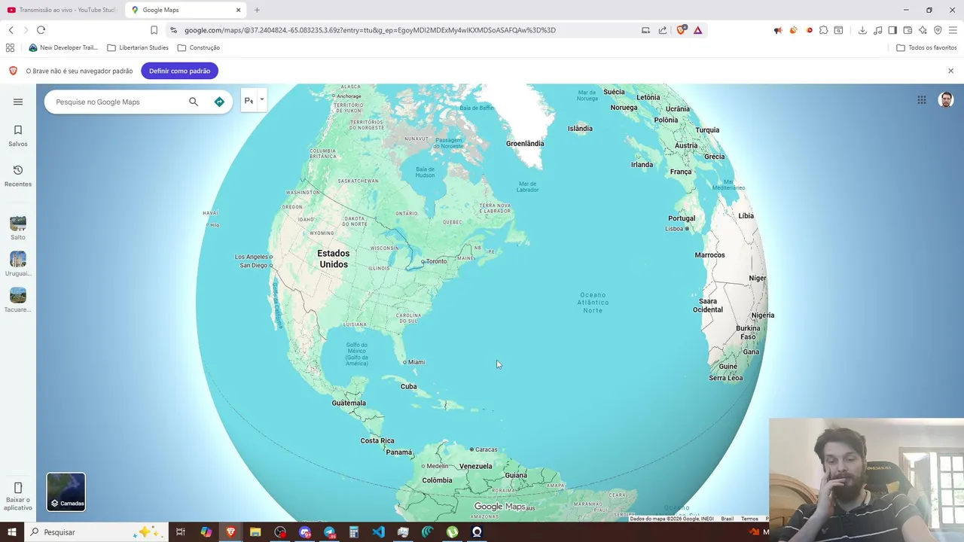Open the Google account profile avatar
Screen dimensions: 964x542
946,100
